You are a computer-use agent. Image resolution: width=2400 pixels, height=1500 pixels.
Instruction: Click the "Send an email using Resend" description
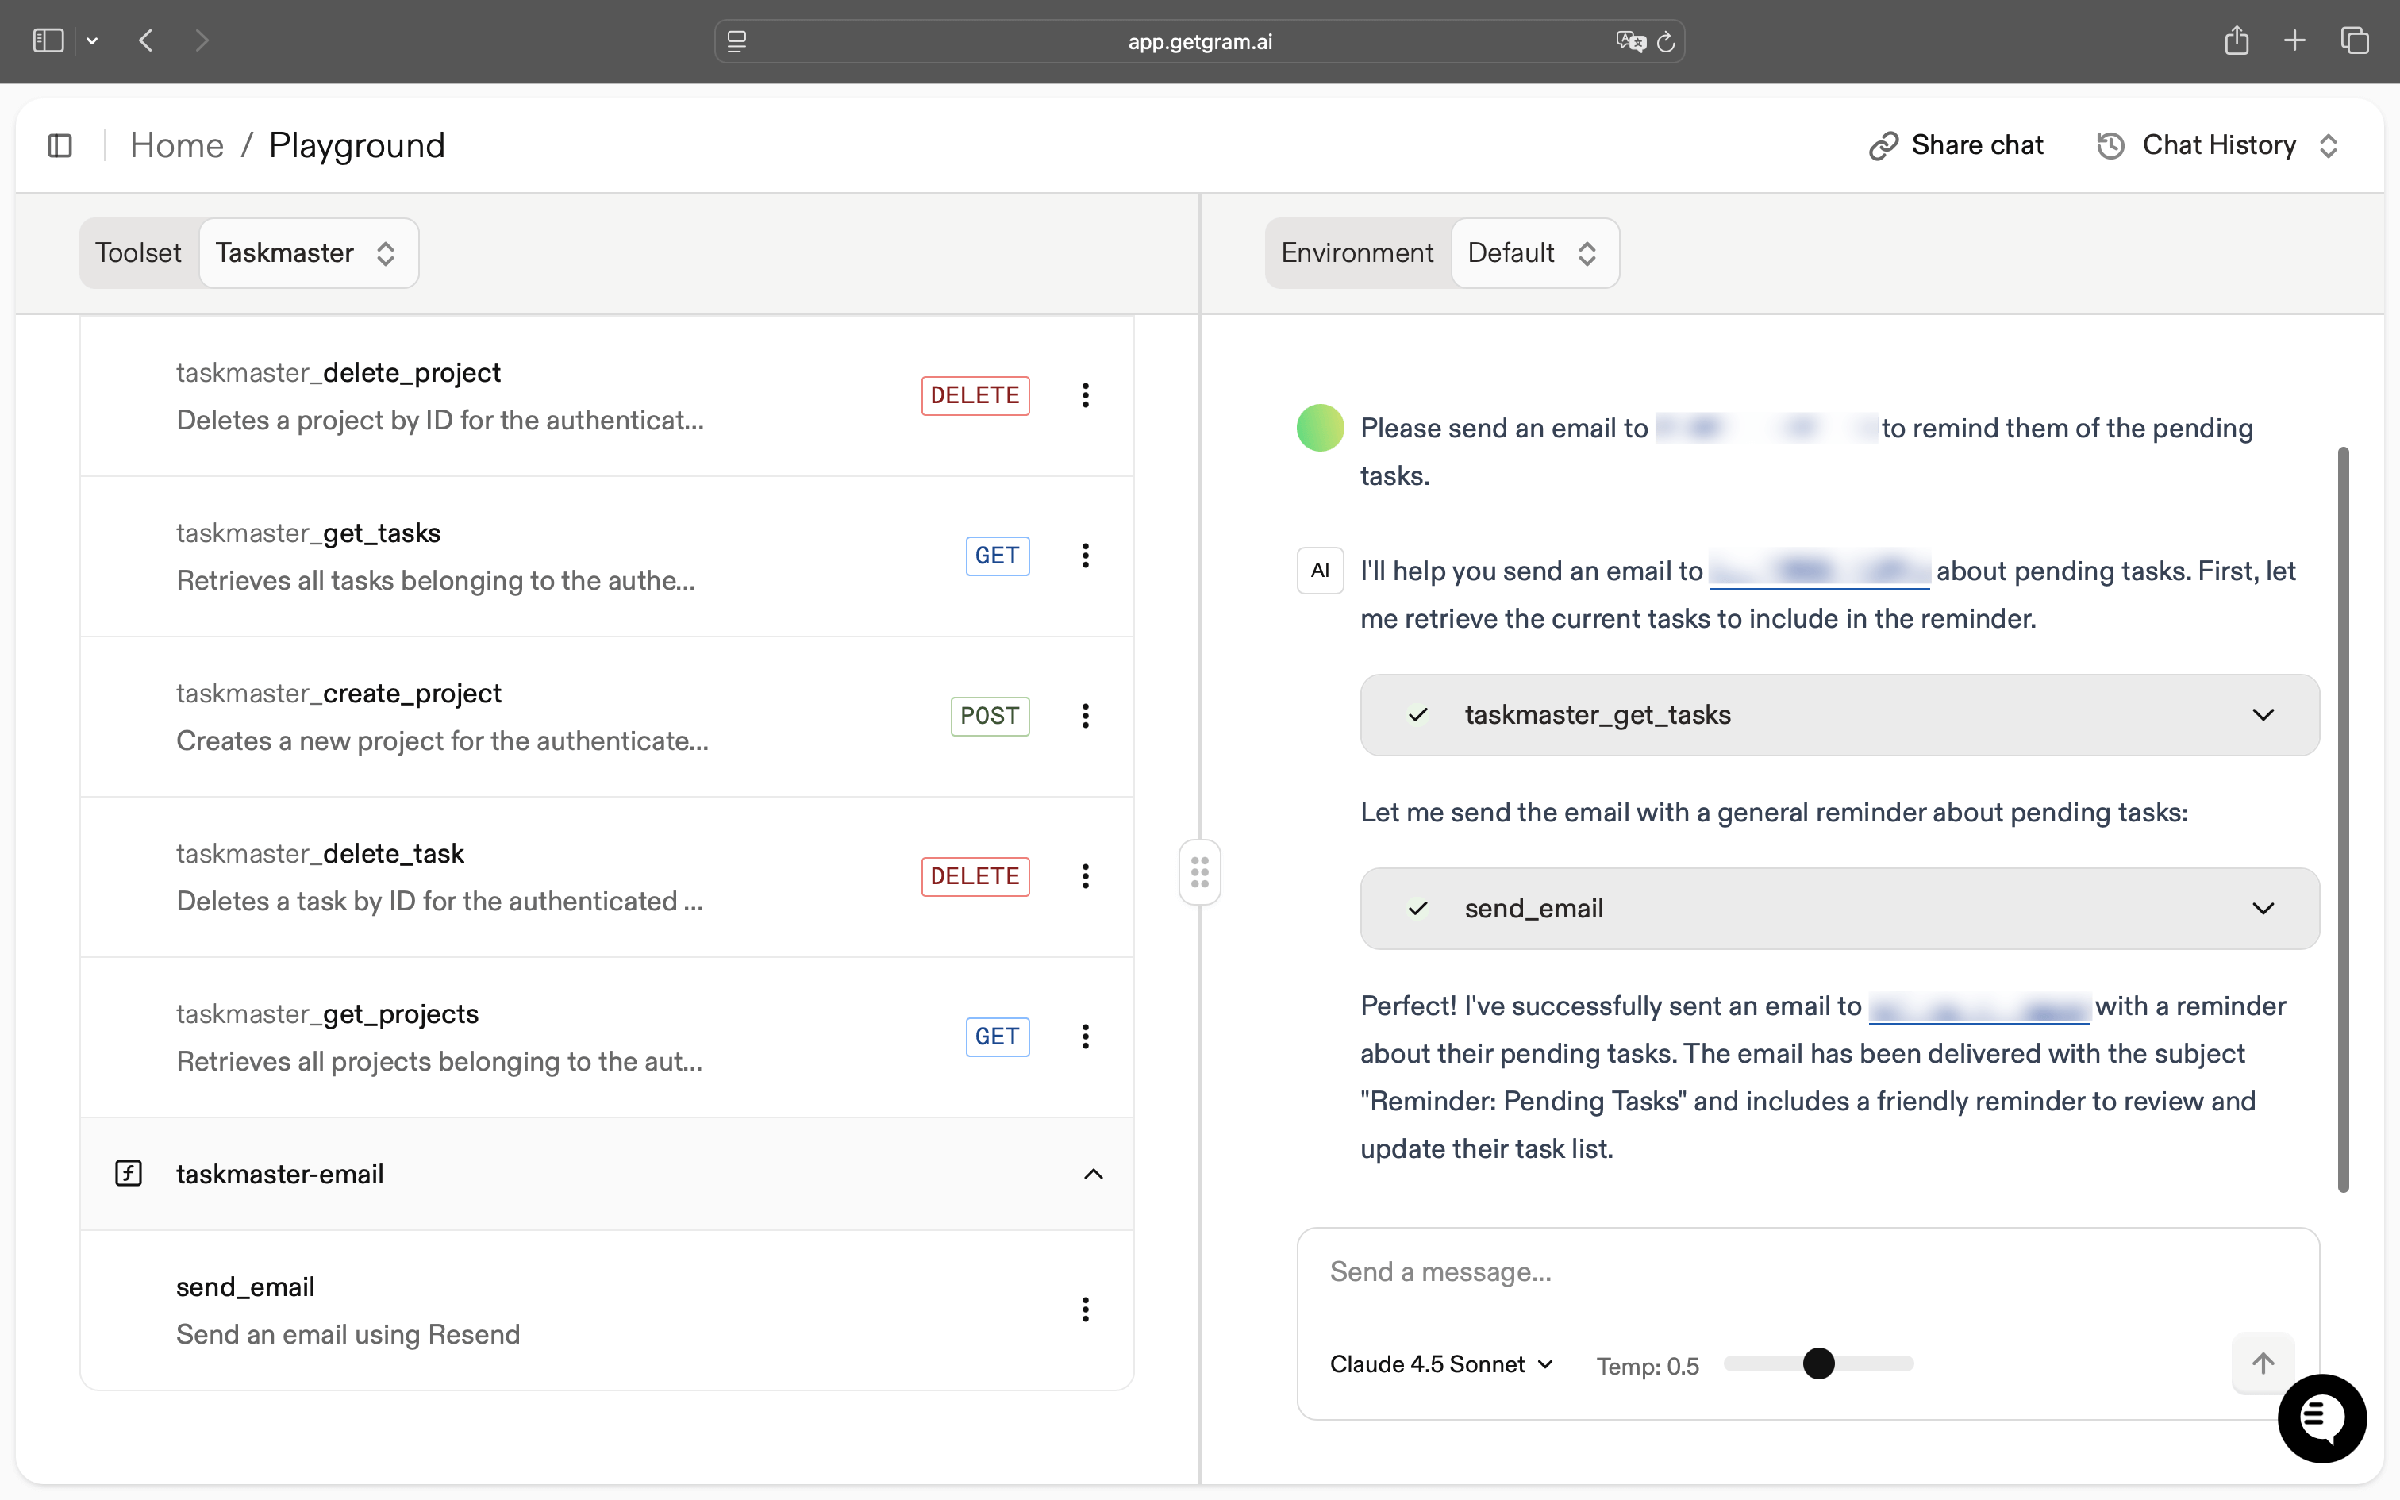click(x=348, y=1335)
